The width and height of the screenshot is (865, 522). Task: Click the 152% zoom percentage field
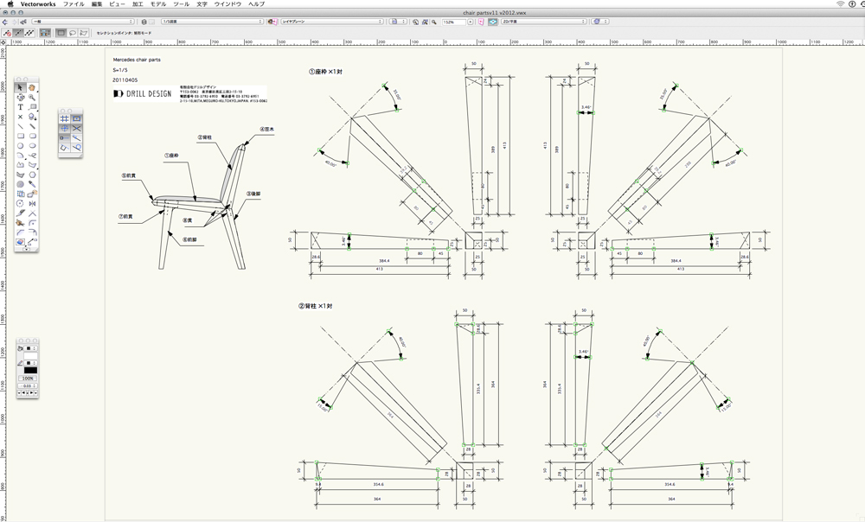coord(452,21)
